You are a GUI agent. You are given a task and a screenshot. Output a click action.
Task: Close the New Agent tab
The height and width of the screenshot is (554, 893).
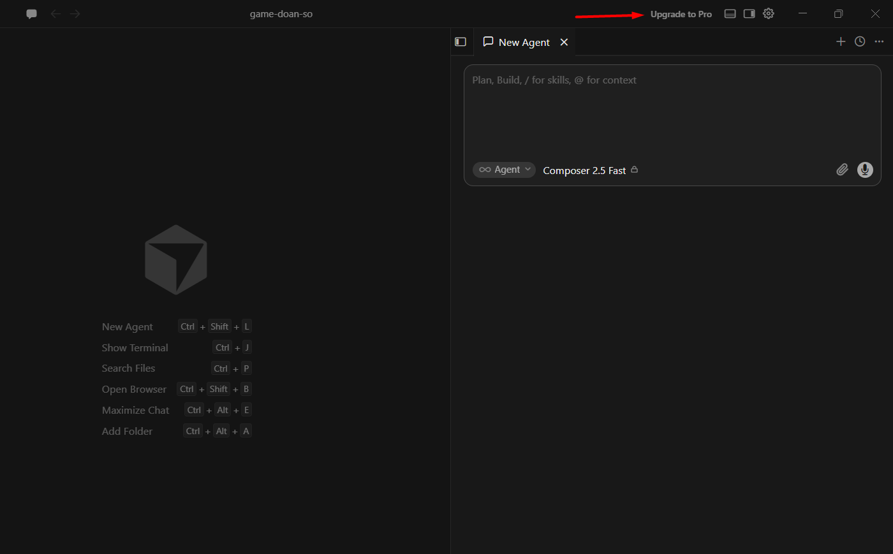[x=564, y=42]
